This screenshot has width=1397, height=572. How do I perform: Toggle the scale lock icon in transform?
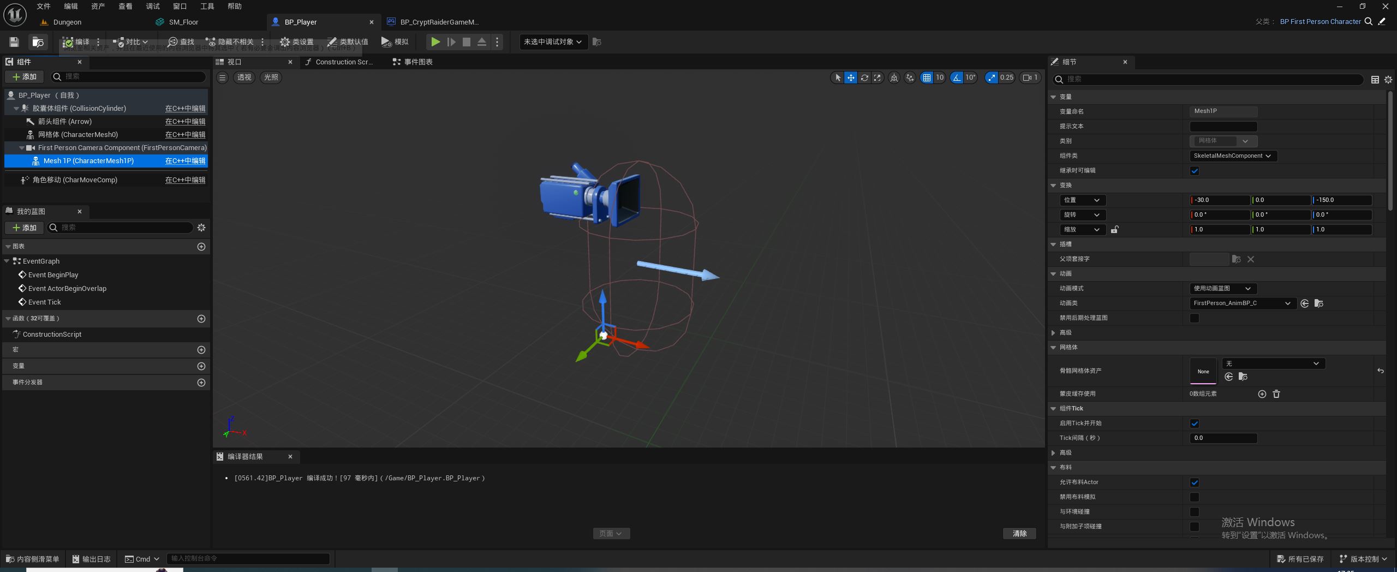(1114, 230)
